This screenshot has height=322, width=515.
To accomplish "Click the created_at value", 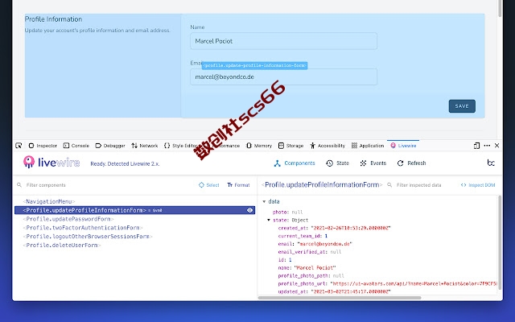I will pos(351,228).
